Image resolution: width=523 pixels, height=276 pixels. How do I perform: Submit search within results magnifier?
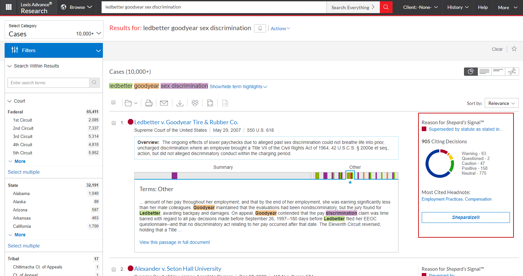tap(94, 83)
